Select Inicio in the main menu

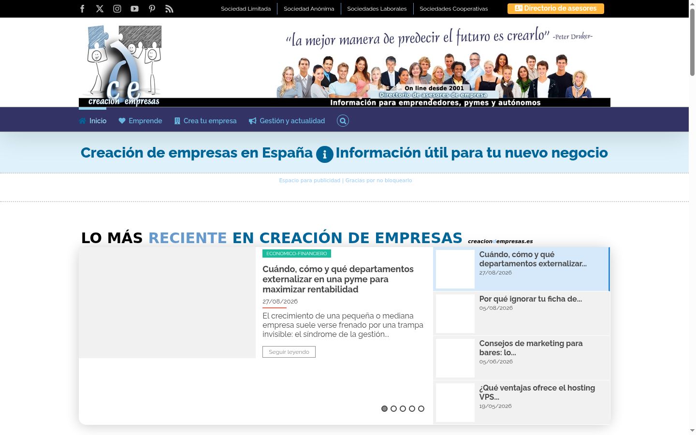92,121
